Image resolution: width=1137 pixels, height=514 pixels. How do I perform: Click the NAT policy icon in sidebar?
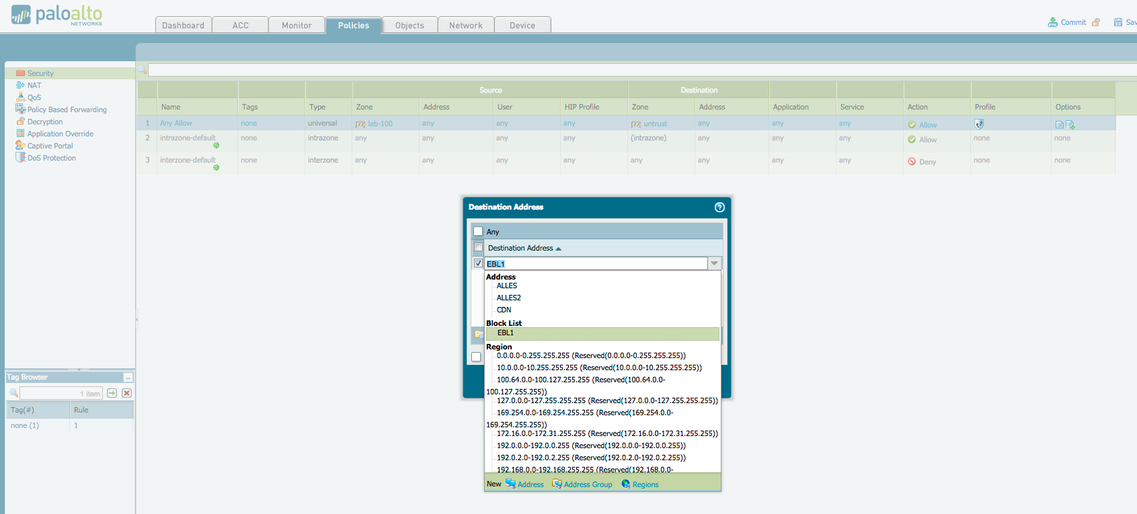20,85
